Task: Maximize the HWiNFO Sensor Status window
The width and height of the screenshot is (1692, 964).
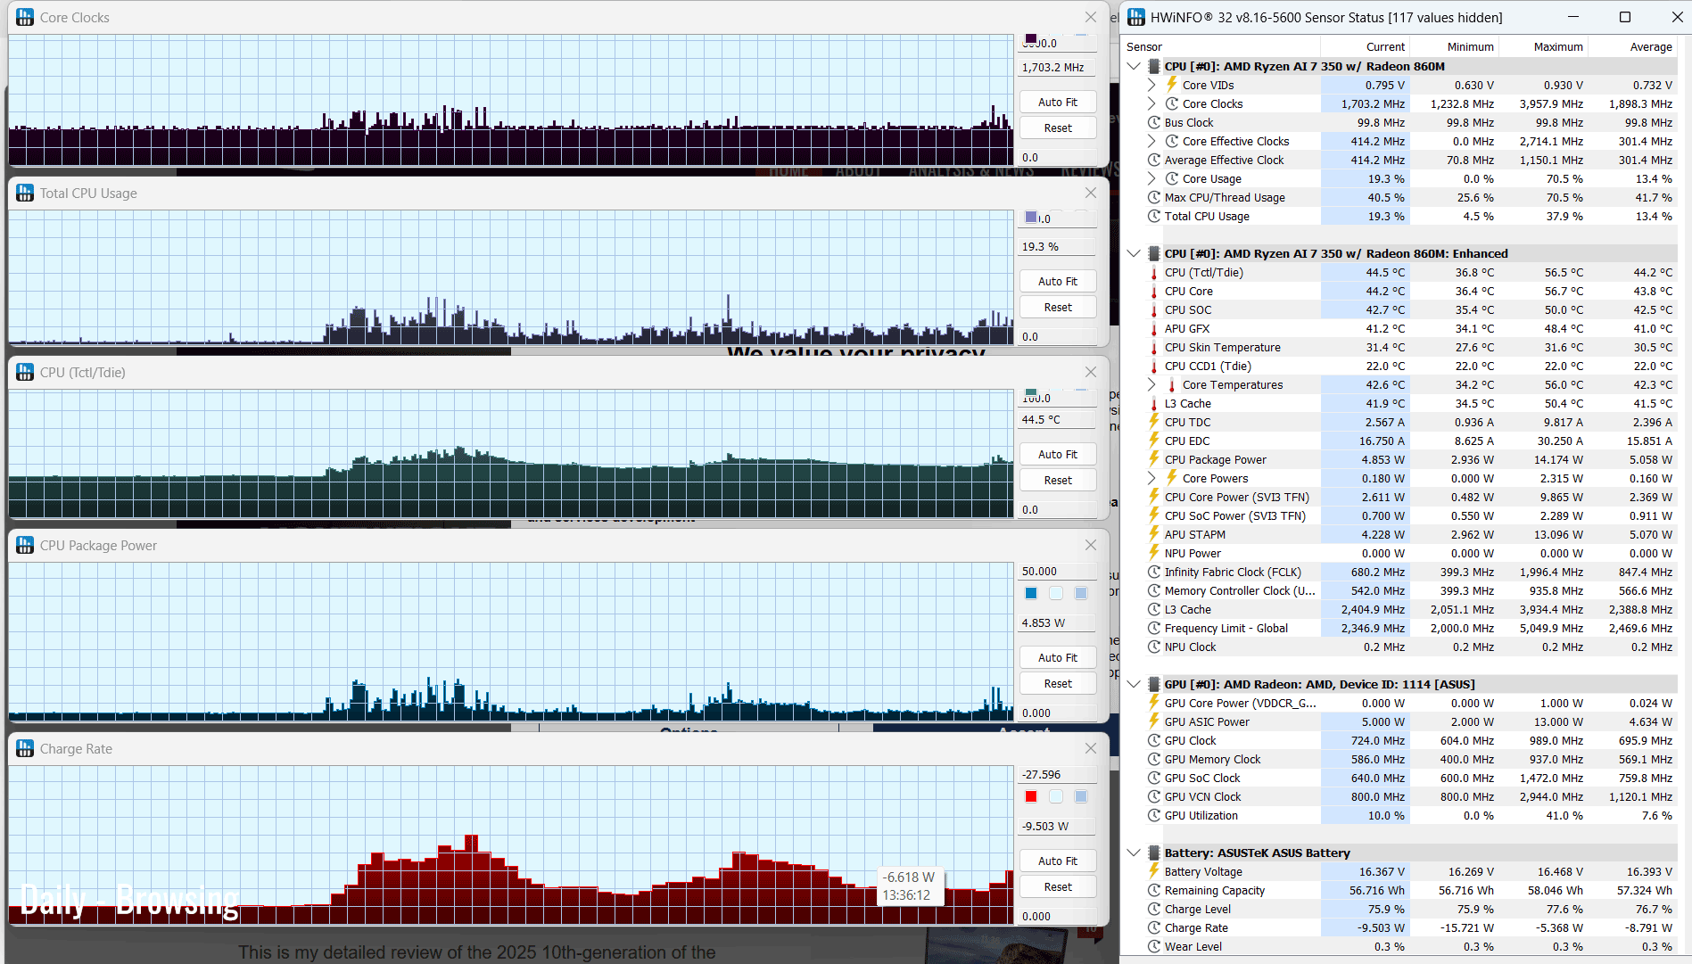Action: coord(1625,17)
